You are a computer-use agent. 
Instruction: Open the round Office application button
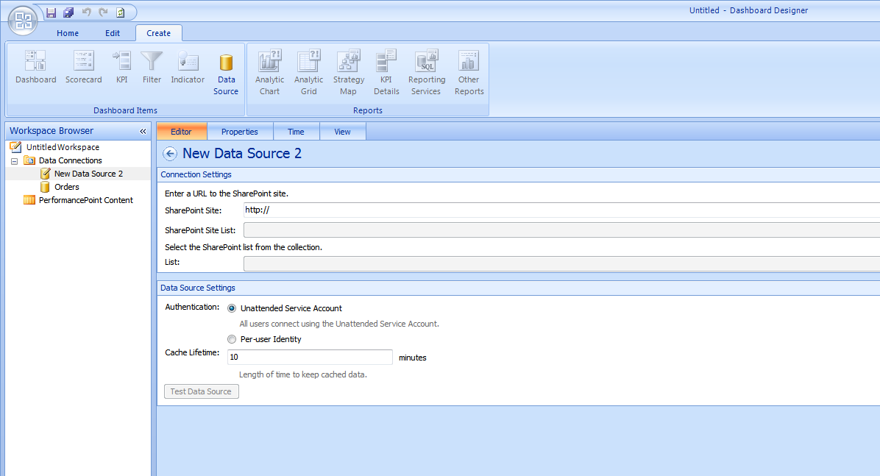(x=23, y=20)
